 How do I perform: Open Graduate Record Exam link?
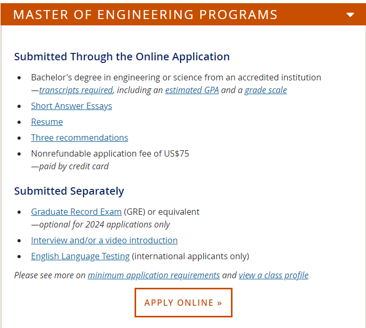[x=76, y=212]
